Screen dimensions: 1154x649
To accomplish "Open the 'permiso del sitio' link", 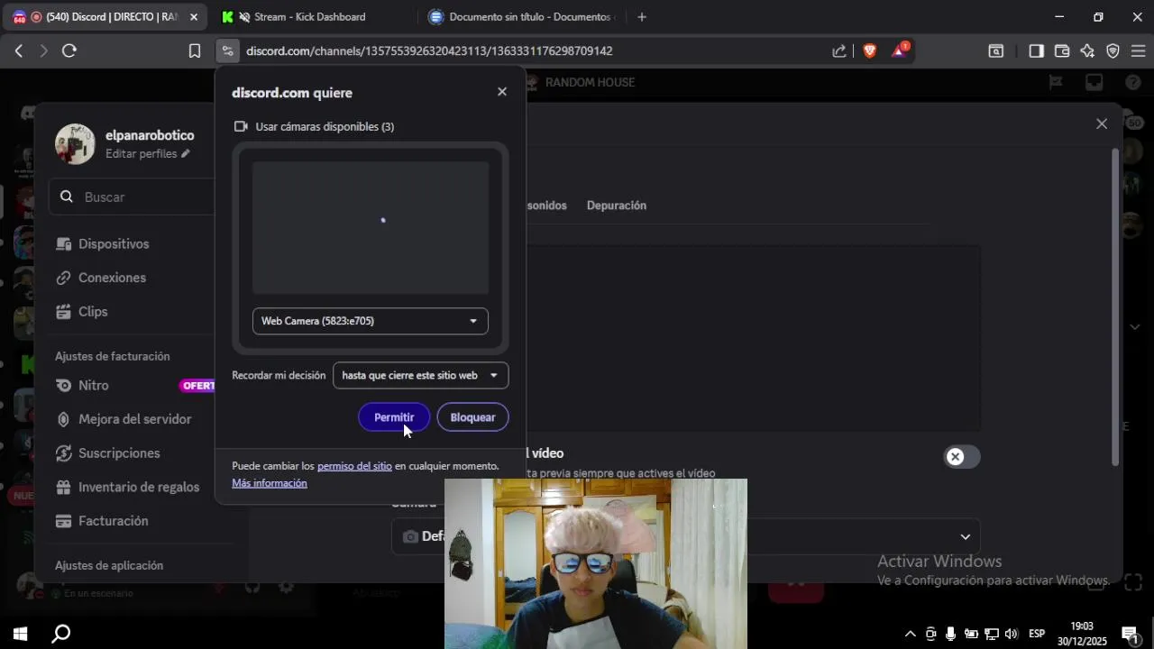I will 354,466.
